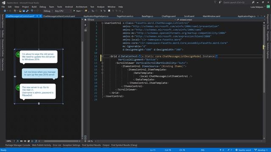Open the File menu
The image size is (271, 152).
[x=3, y=7]
